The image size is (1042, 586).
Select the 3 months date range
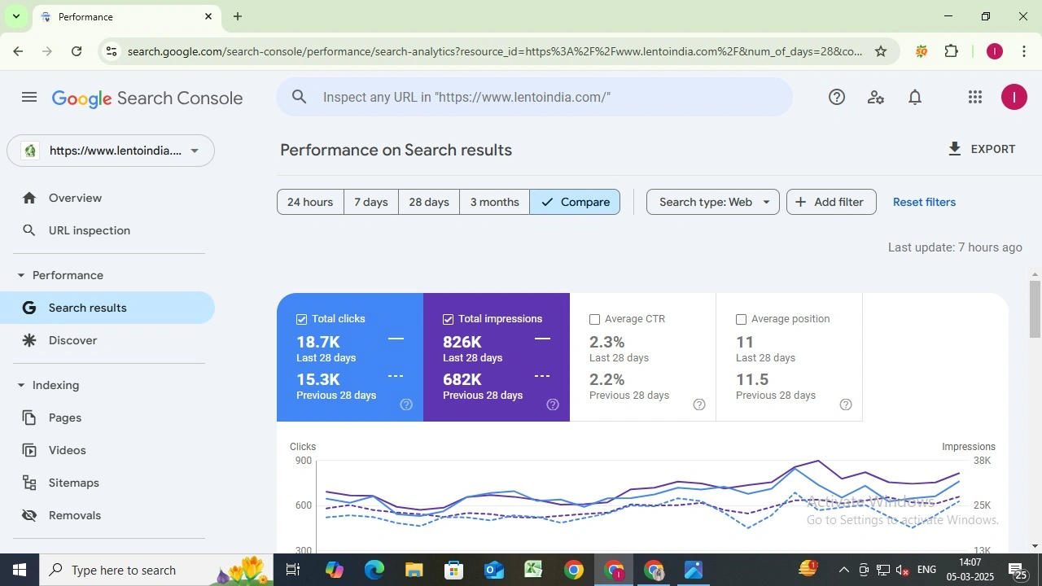[495, 202]
